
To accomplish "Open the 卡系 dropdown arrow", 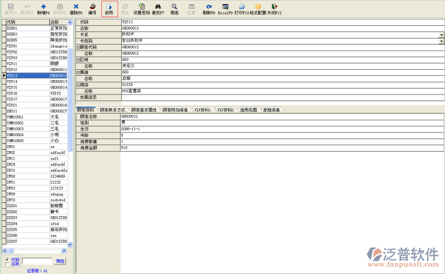I will pyautogui.click(x=441, y=34).
